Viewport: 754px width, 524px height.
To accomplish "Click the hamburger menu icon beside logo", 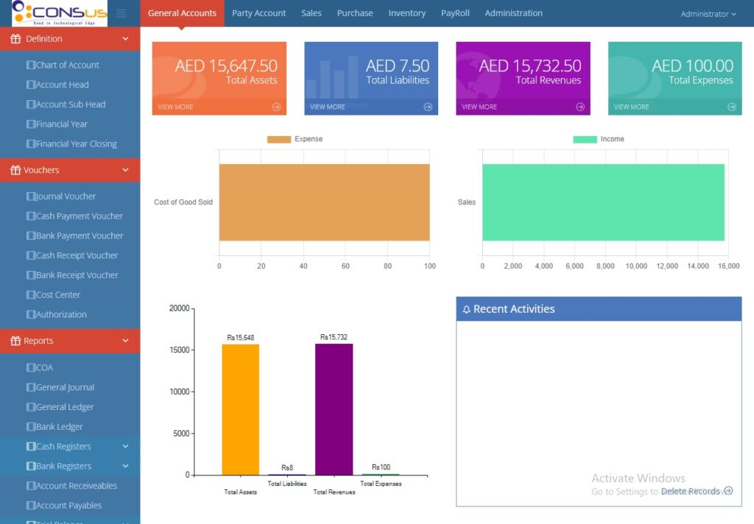I will point(121,13).
